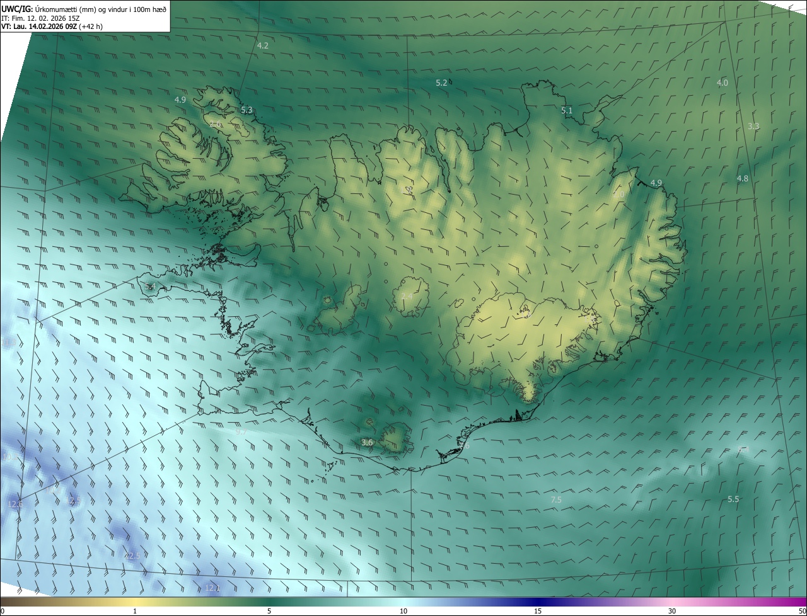Image resolution: width=807 pixels, height=616 pixels.
Task: Click the 4.8 value label on the map
Action: click(743, 179)
